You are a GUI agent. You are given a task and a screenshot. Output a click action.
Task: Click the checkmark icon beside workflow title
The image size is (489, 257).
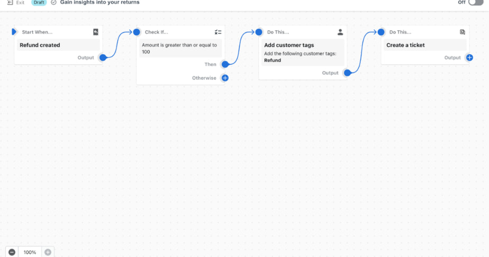click(x=53, y=3)
